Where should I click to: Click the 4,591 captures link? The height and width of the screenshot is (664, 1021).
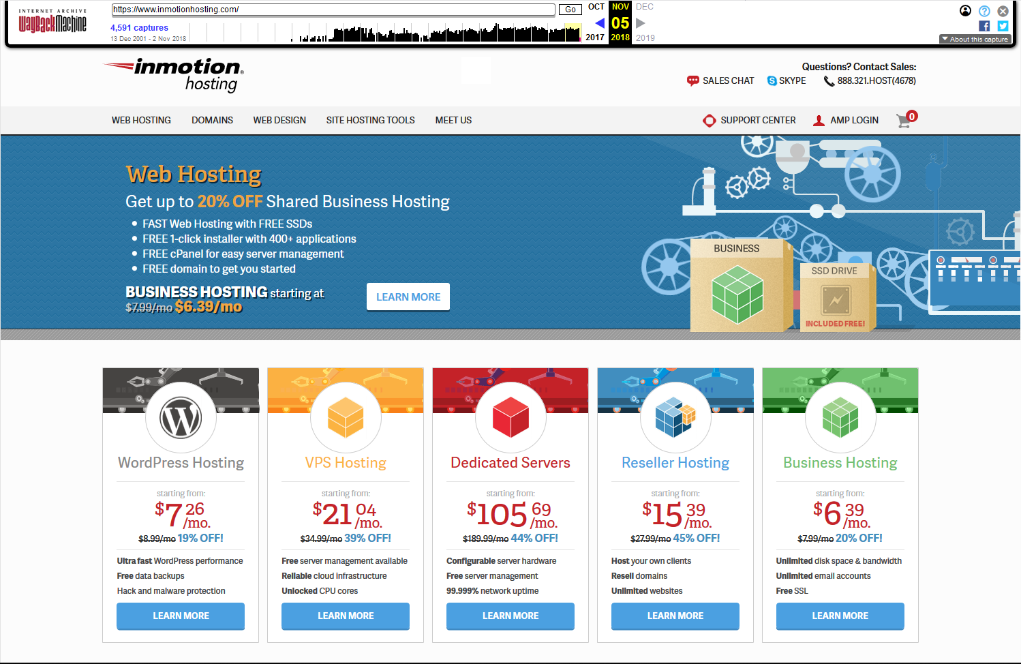click(139, 28)
